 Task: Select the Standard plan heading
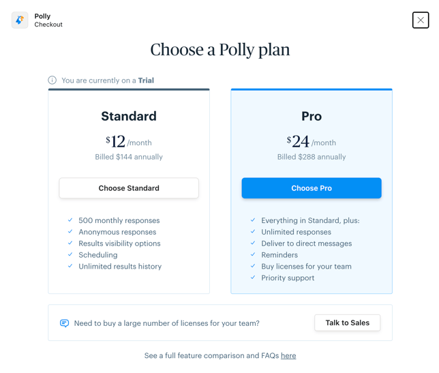[x=129, y=116]
